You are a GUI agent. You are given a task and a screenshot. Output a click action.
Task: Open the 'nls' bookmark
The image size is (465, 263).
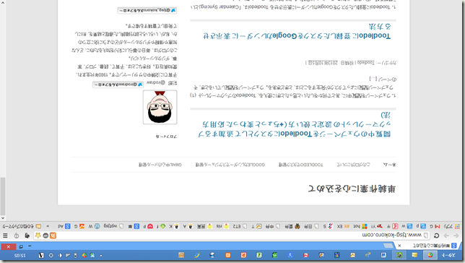point(222,226)
